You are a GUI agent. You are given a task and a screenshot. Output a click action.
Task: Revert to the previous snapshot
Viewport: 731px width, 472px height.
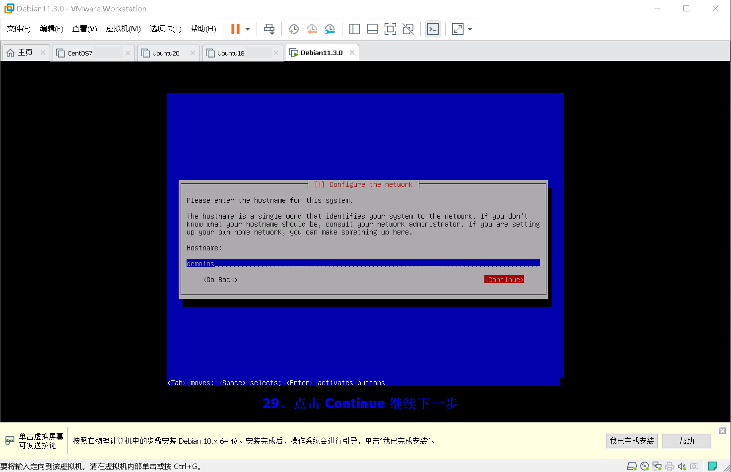tap(312, 29)
